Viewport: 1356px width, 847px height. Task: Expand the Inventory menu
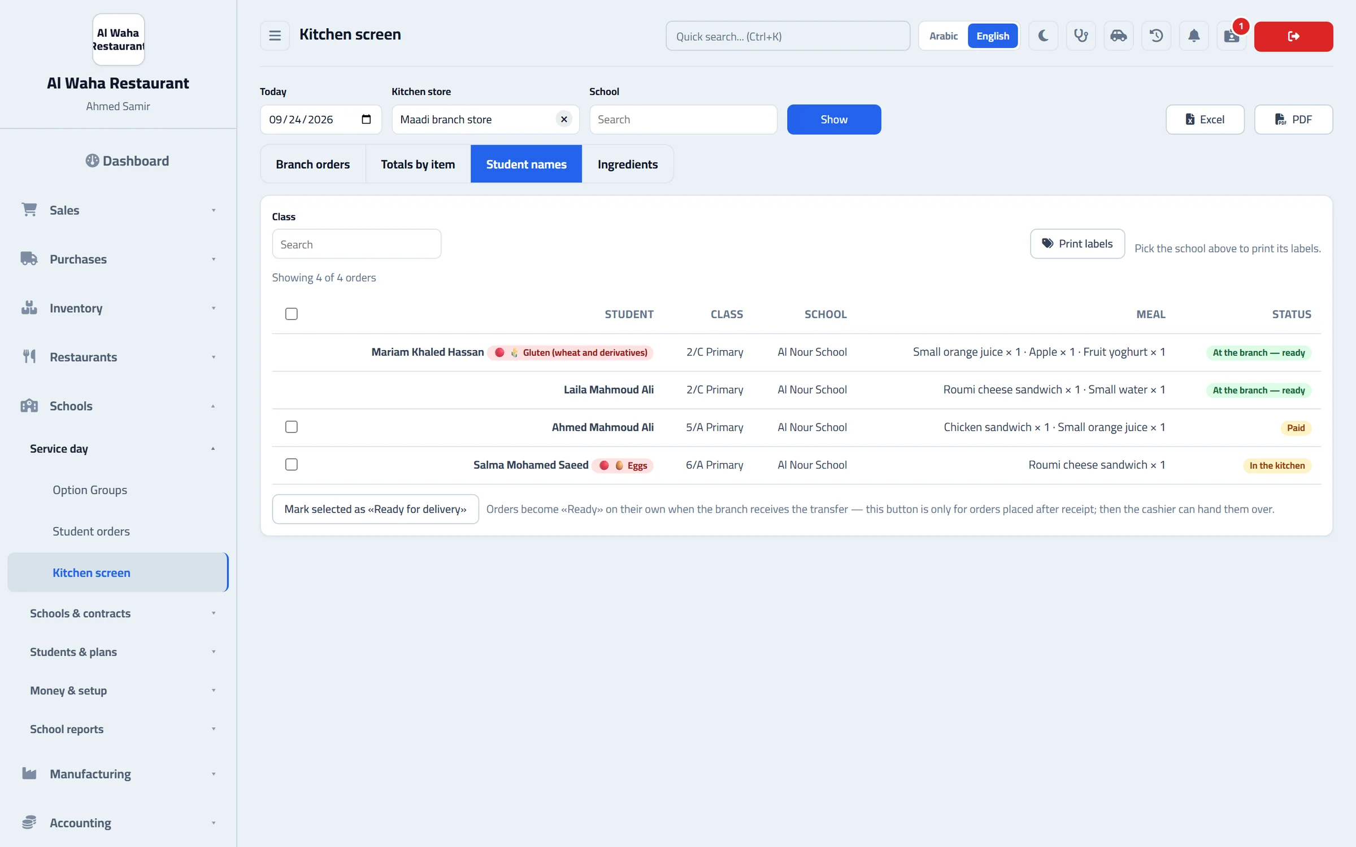(x=118, y=308)
